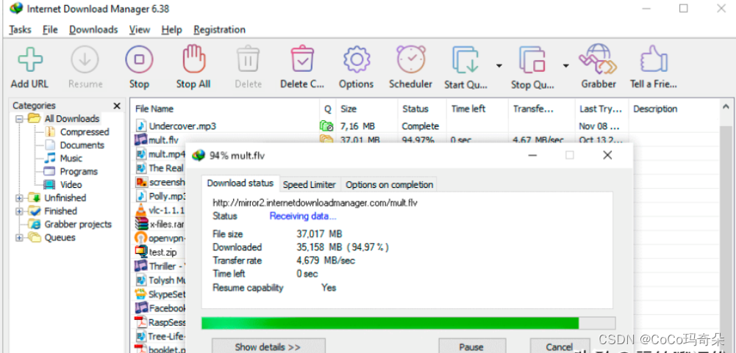Expand the Queues category node
This screenshot has width=736, height=353.
[x=19, y=237]
